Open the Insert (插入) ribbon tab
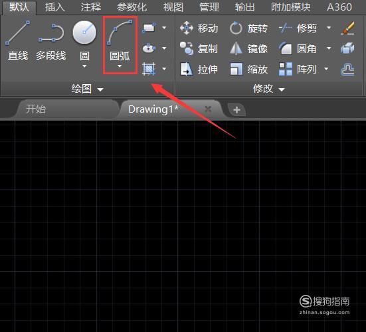The image size is (366, 332). pyautogui.click(x=55, y=7)
